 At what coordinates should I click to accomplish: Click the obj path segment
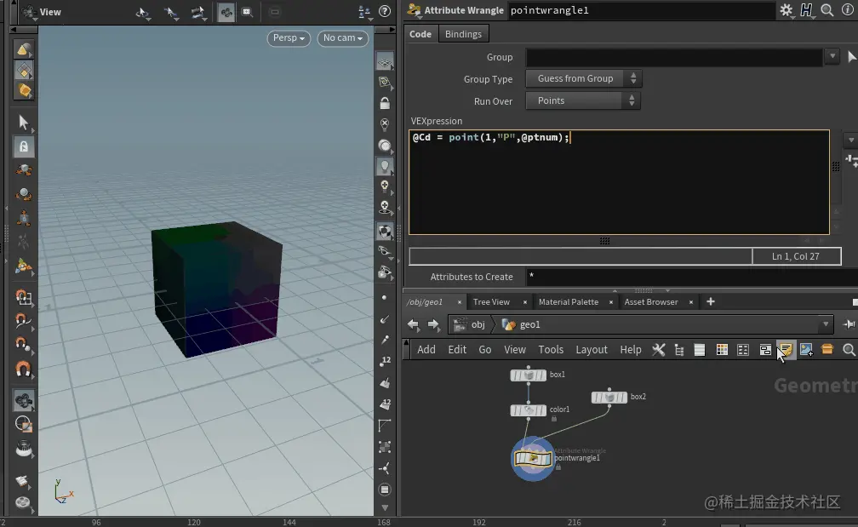tap(470, 324)
